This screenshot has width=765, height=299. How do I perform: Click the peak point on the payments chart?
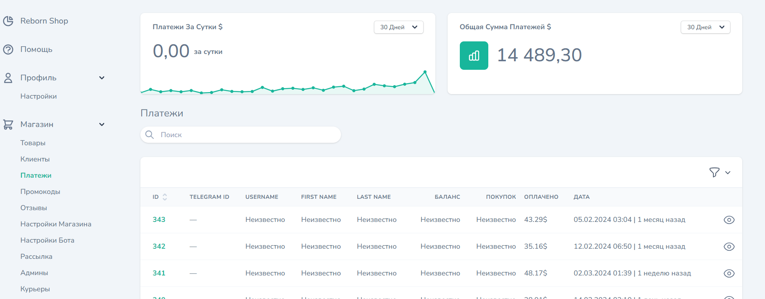(425, 72)
